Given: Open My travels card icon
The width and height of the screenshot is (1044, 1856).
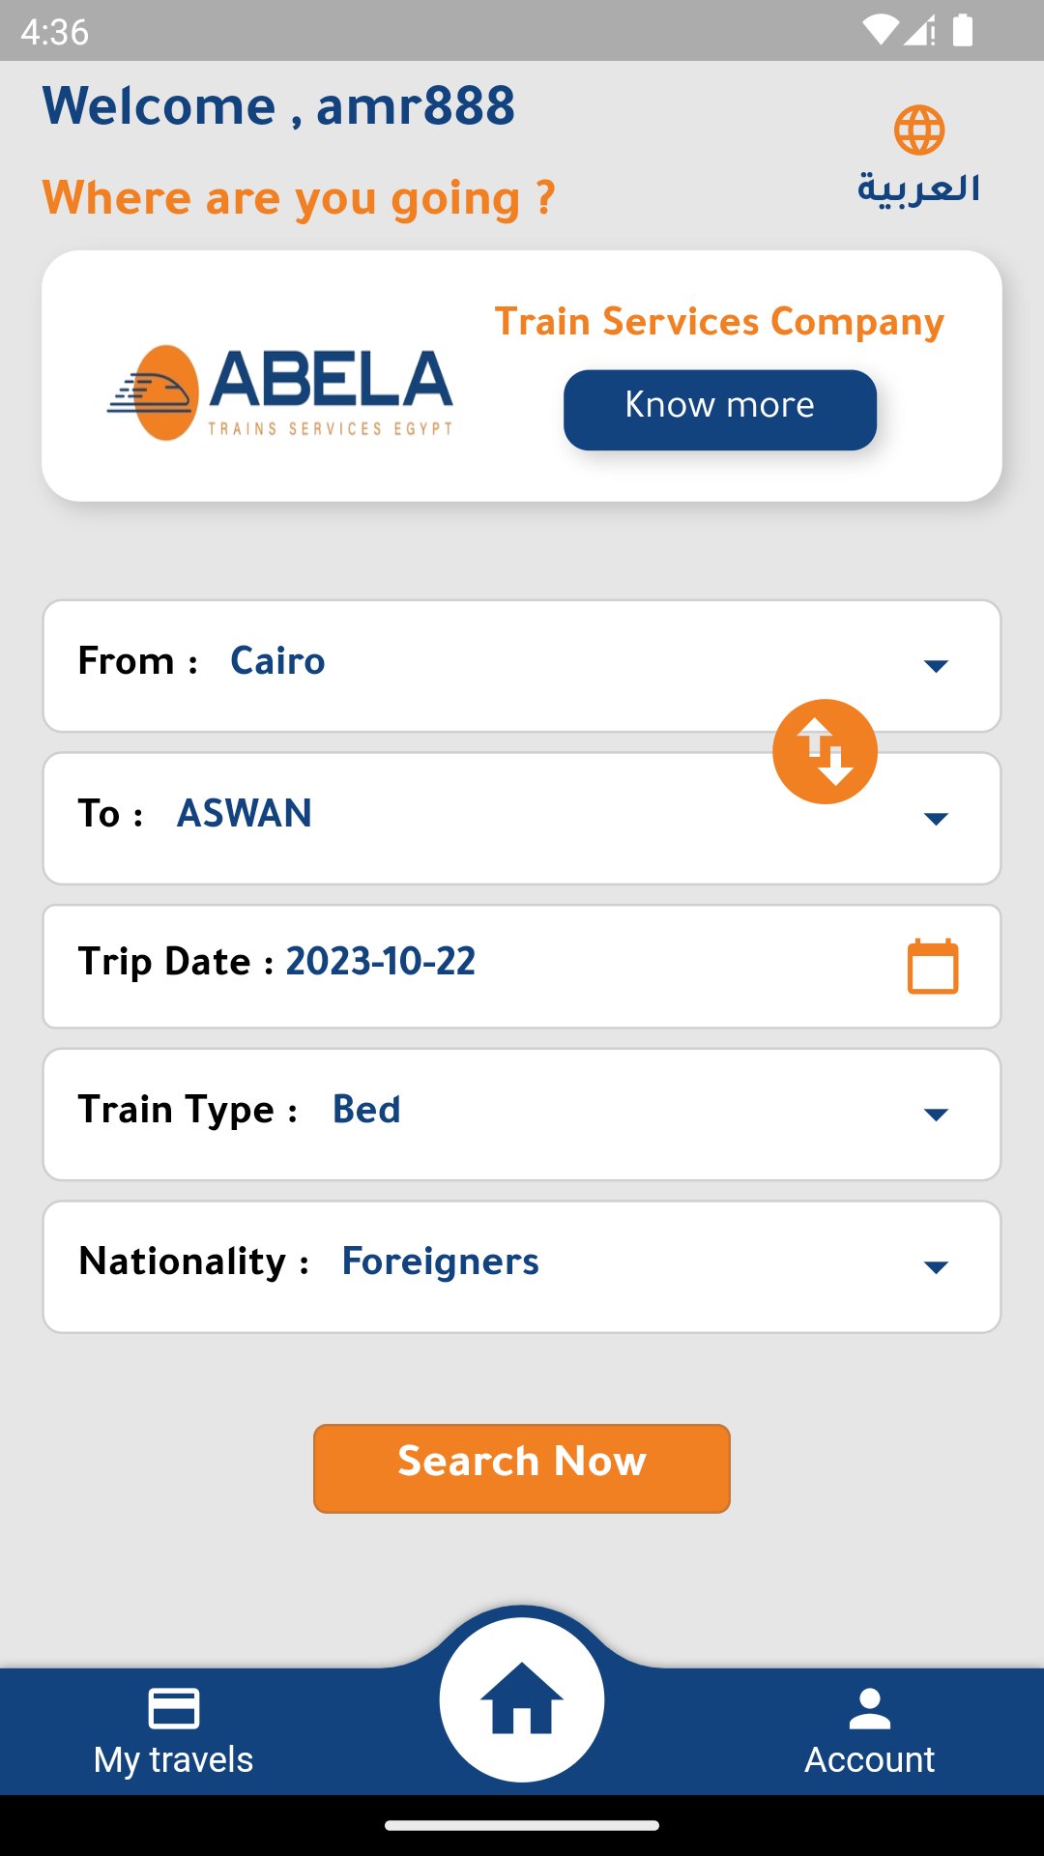Looking at the screenshot, I should pyautogui.click(x=174, y=1708).
